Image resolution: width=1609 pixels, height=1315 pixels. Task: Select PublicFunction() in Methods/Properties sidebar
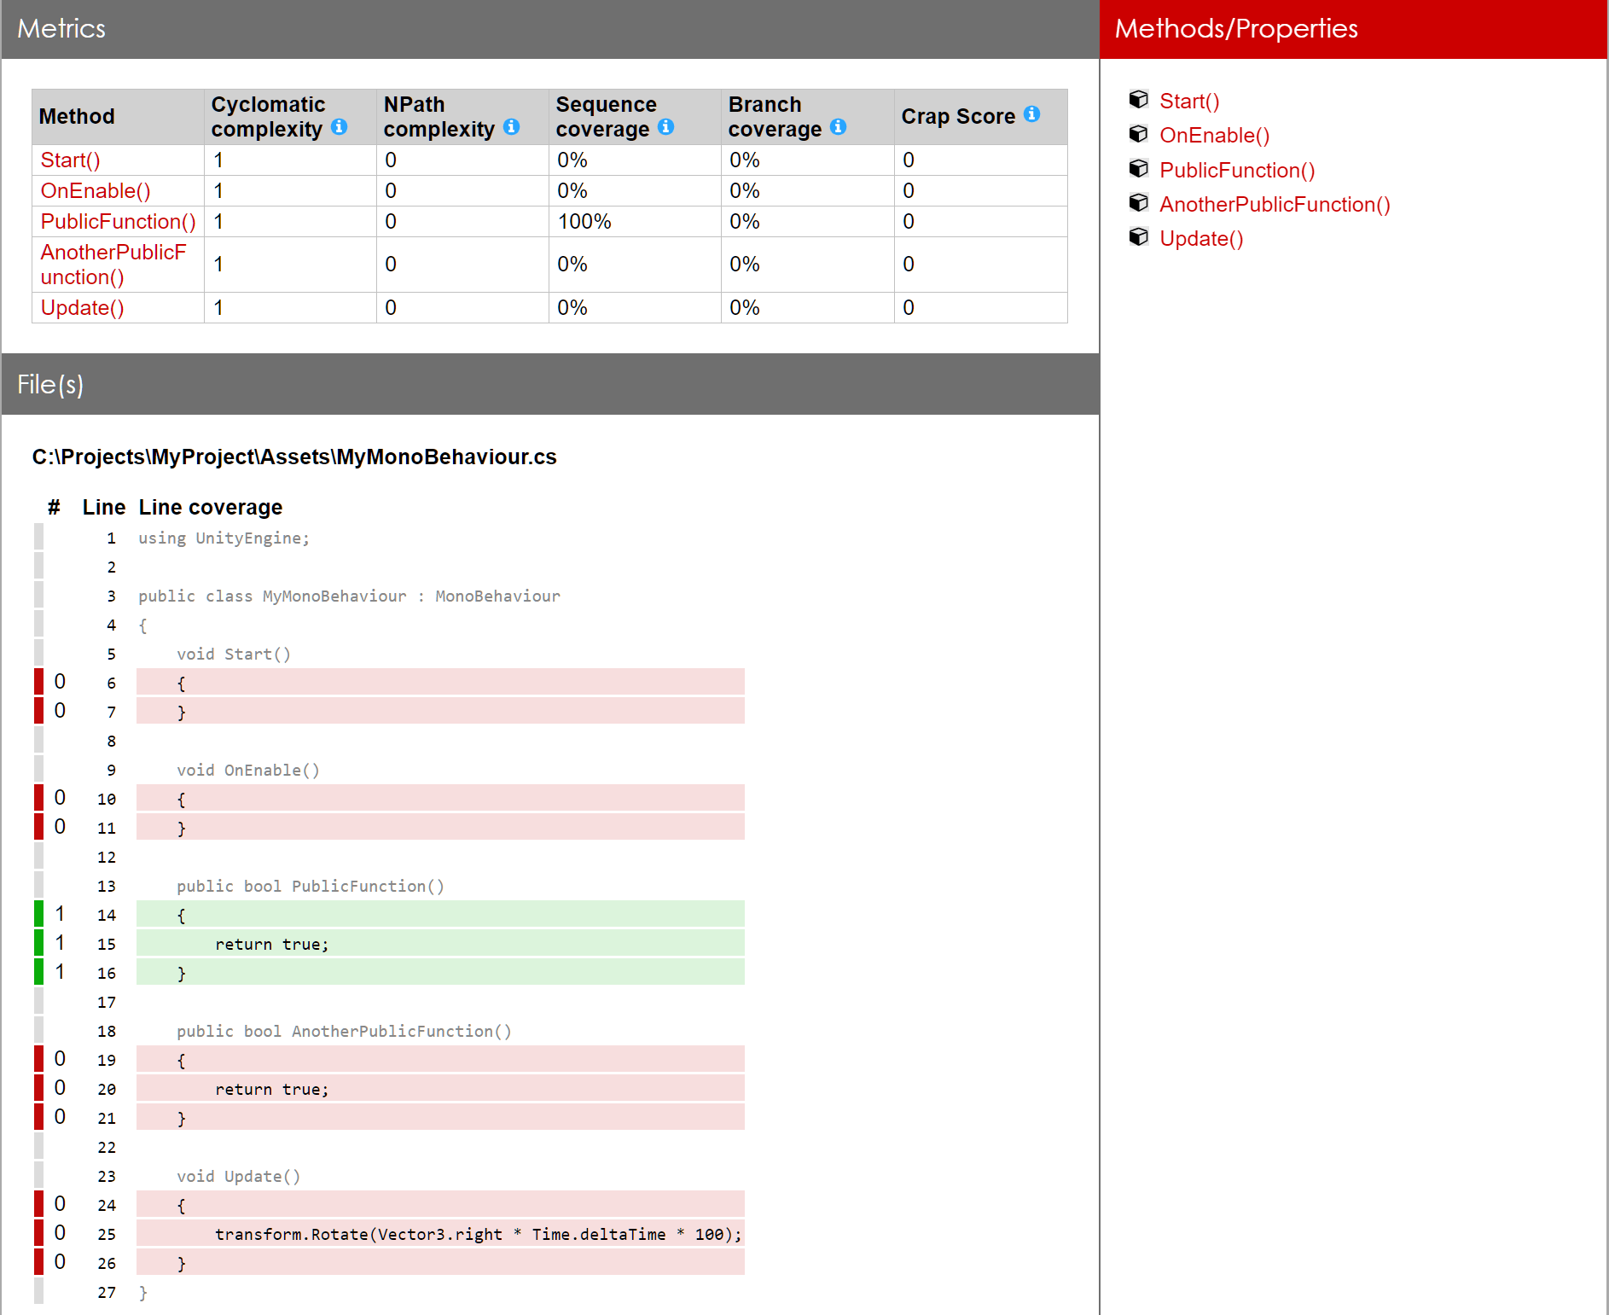click(x=1237, y=170)
